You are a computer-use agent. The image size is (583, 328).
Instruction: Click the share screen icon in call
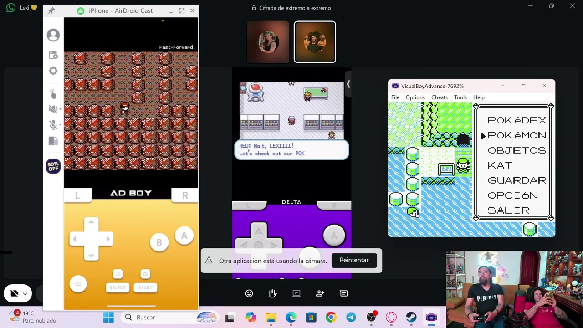[297, 293]
